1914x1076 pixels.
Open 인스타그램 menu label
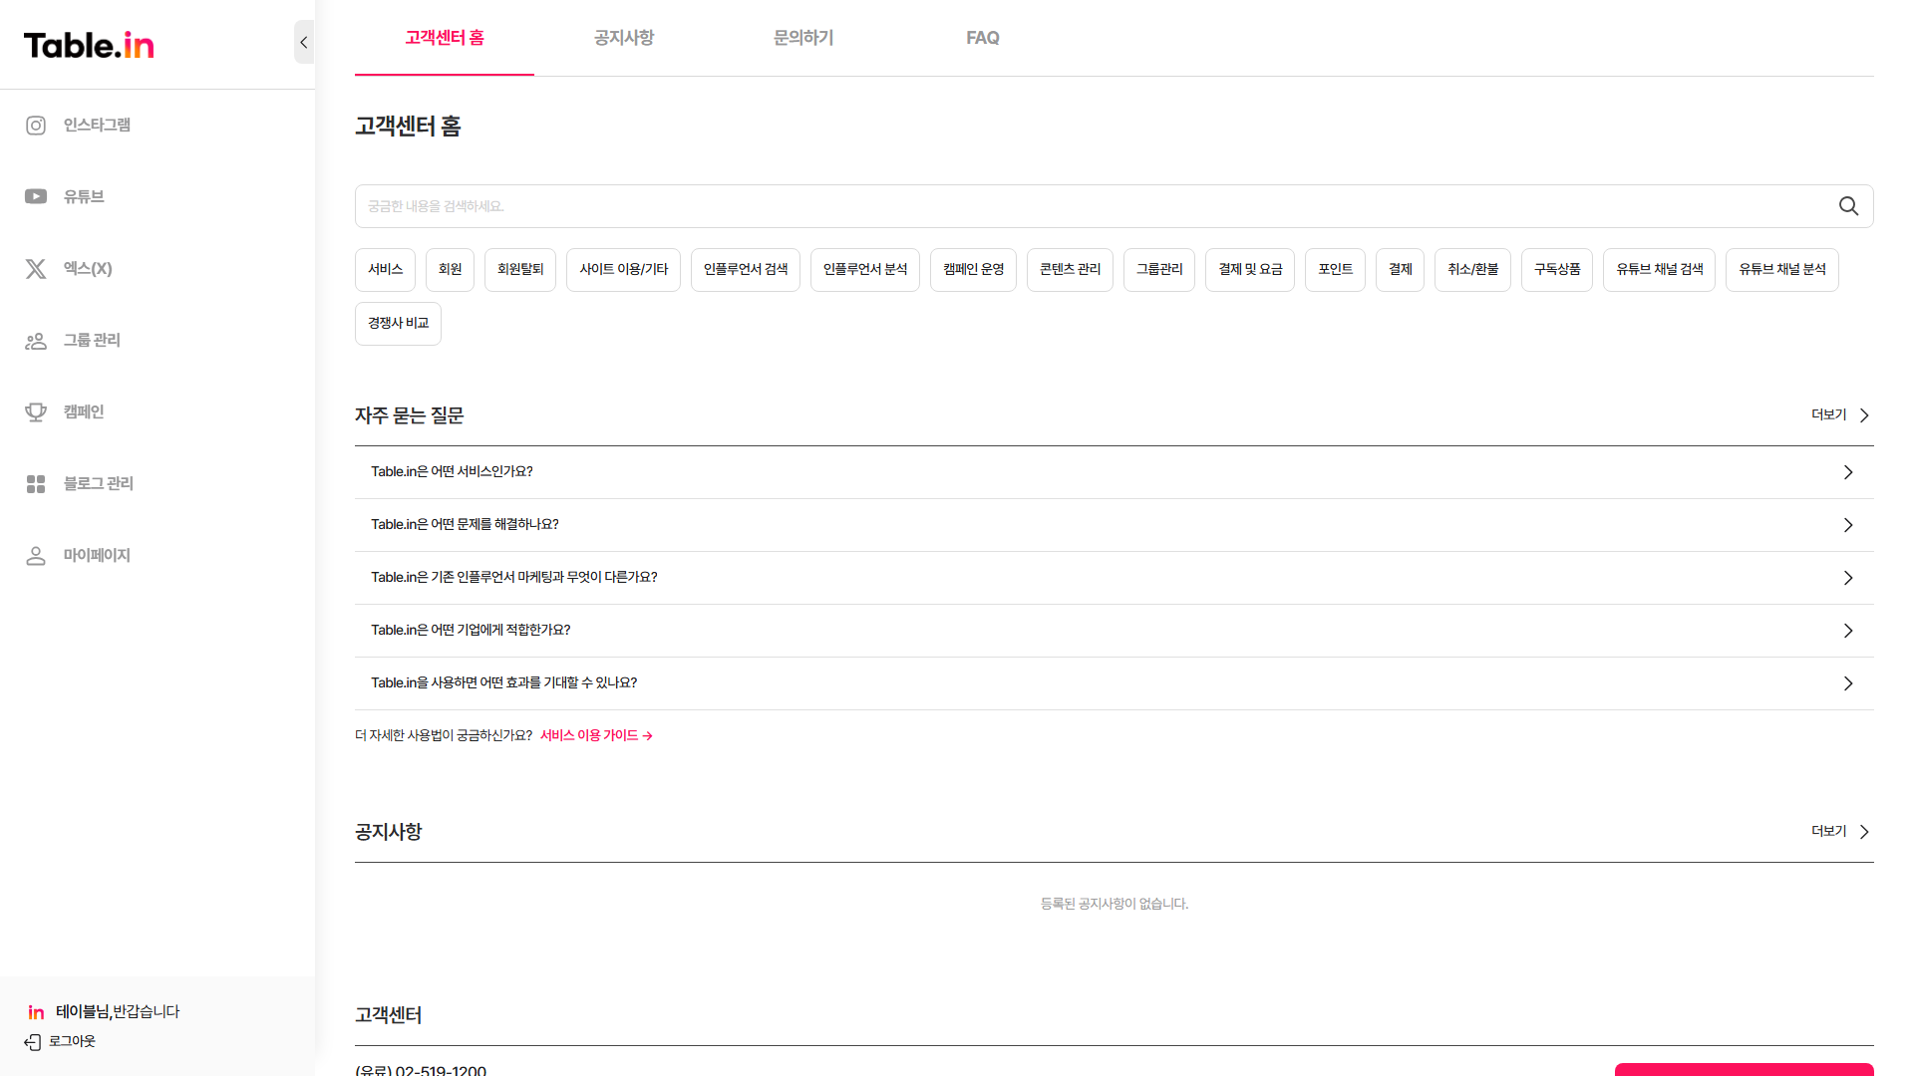pos(97,126)
